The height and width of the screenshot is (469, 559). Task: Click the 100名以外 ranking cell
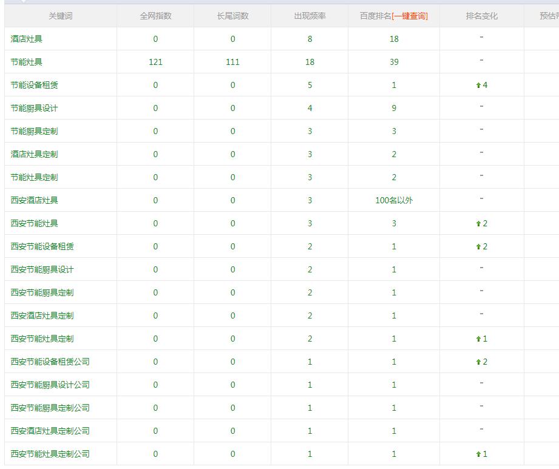(x=394, y=200)
